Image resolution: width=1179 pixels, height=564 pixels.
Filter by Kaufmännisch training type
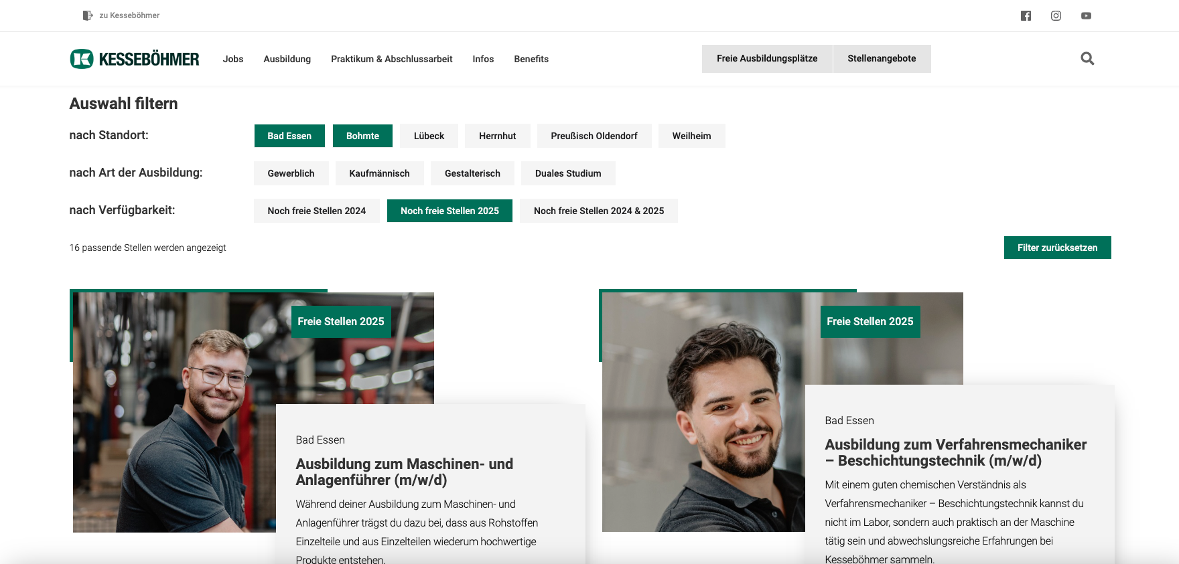379,173
